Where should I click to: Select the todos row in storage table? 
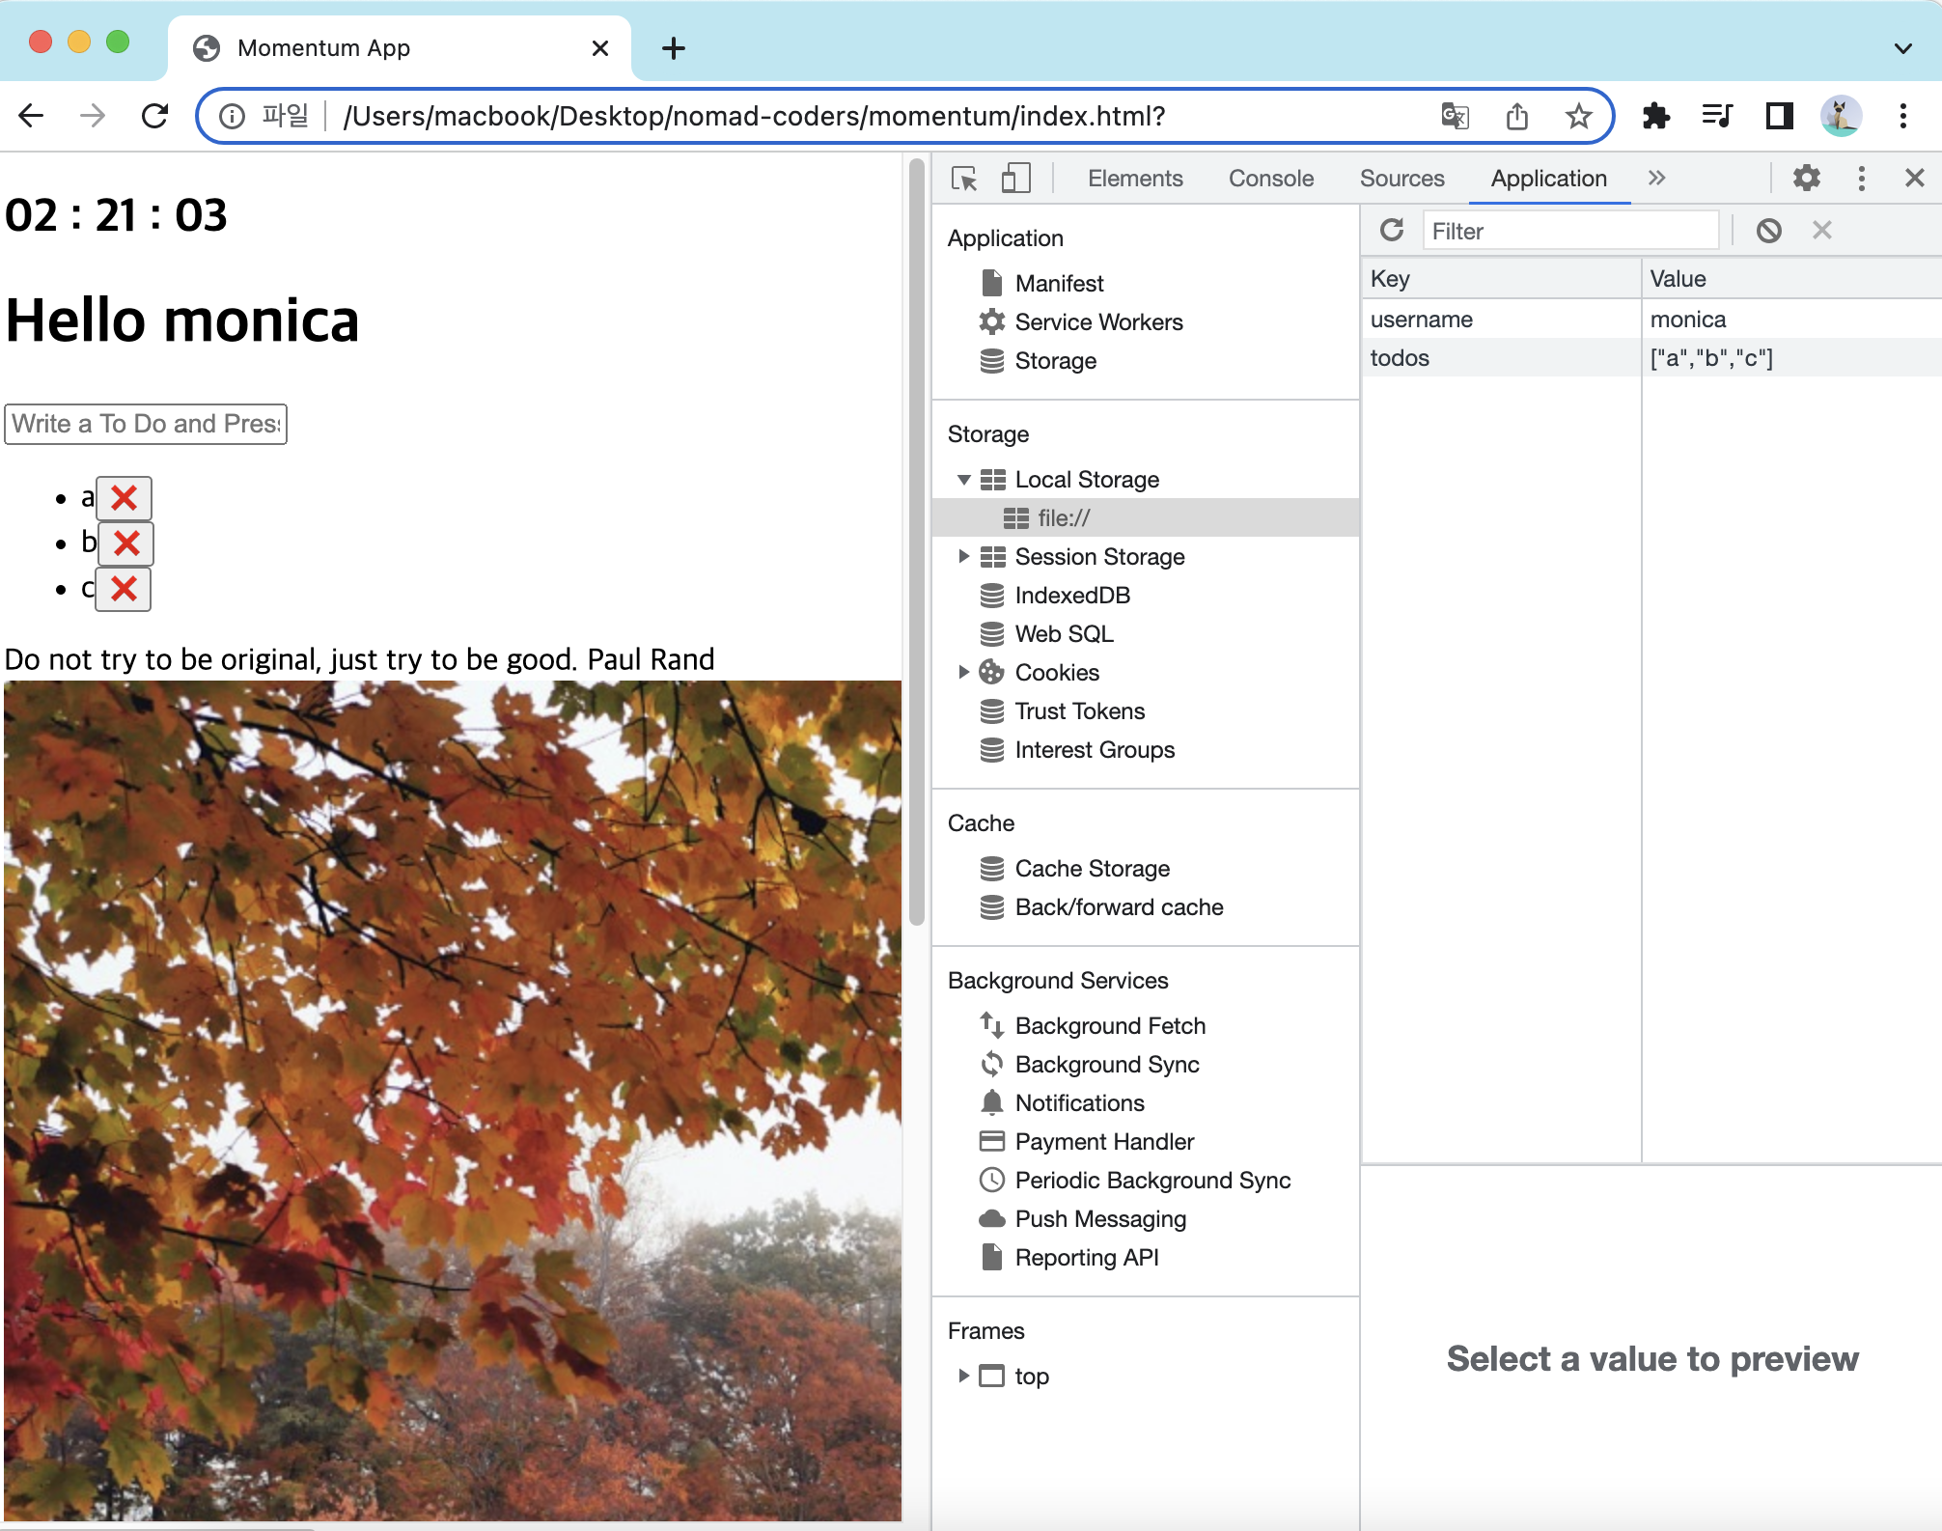click(x=1651, y=358)
